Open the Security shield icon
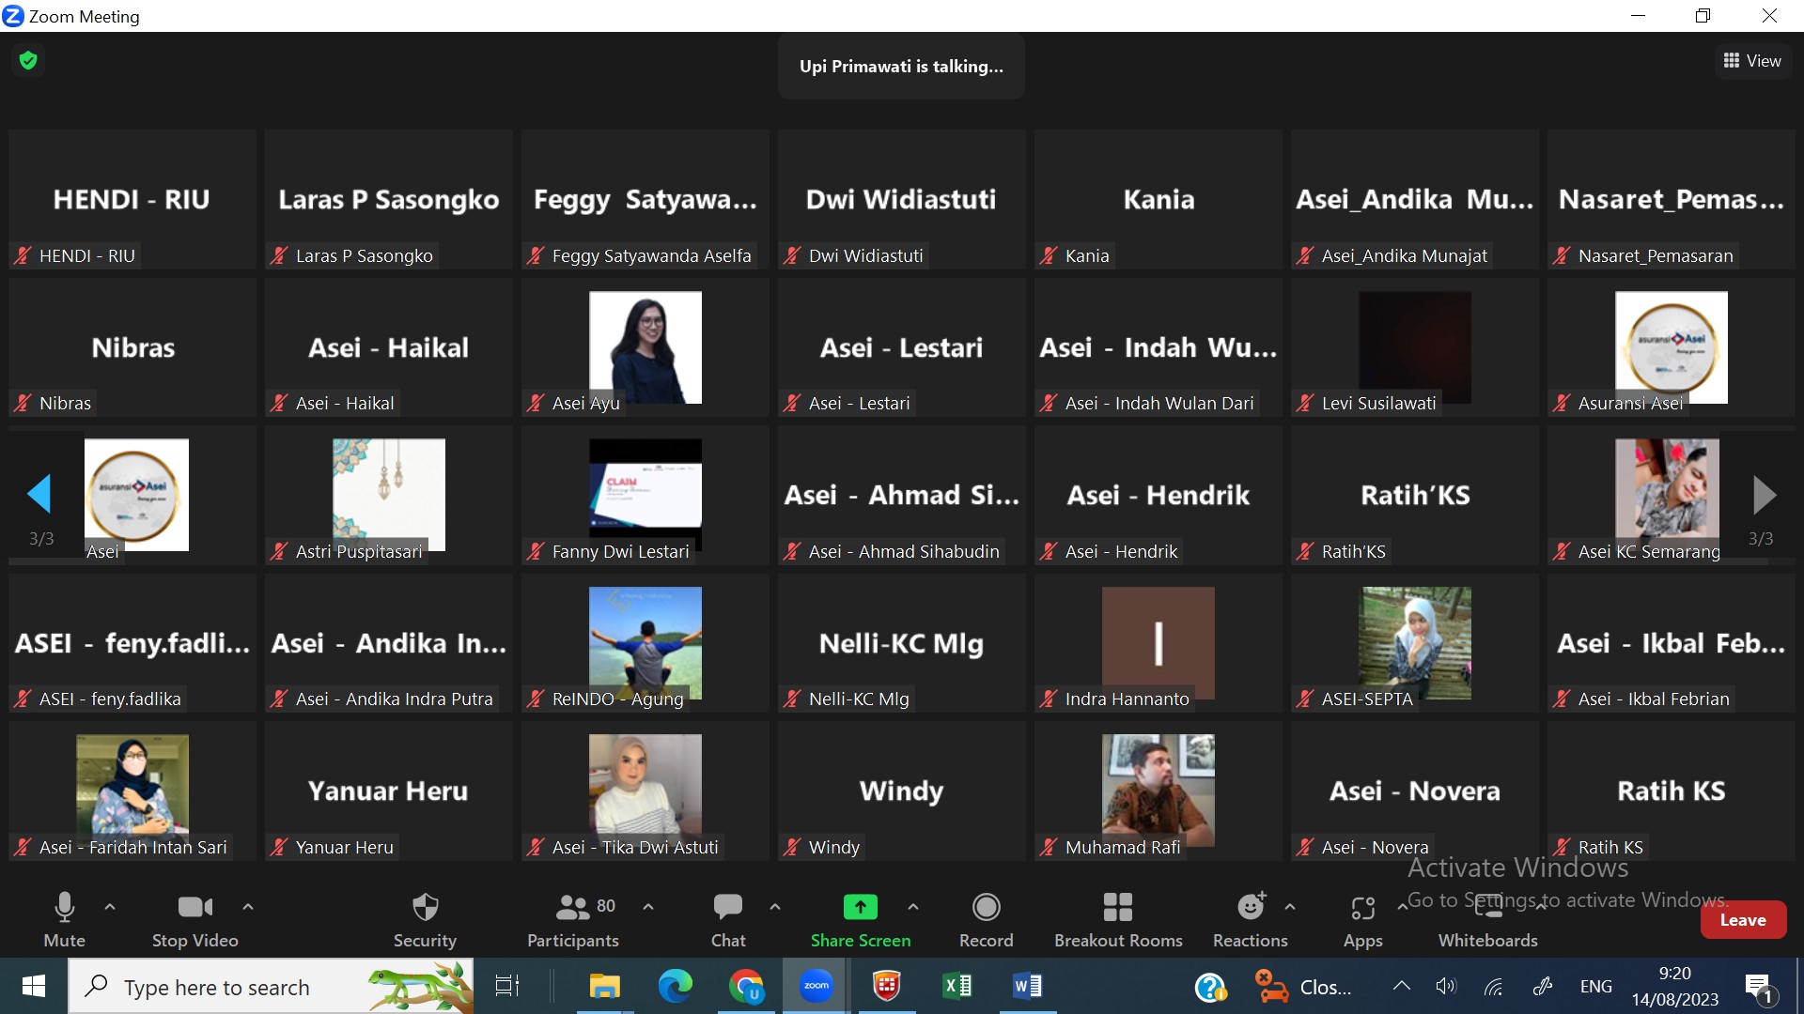This screenshot has height=1014, width=1804. (425, 907)
